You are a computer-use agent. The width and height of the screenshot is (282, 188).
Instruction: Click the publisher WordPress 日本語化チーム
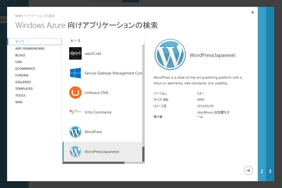[x=213, y=114]
